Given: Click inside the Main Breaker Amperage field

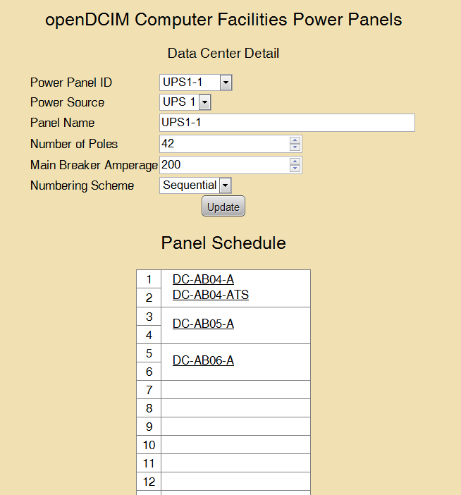Looking at the screenshot, I should 224,165.
